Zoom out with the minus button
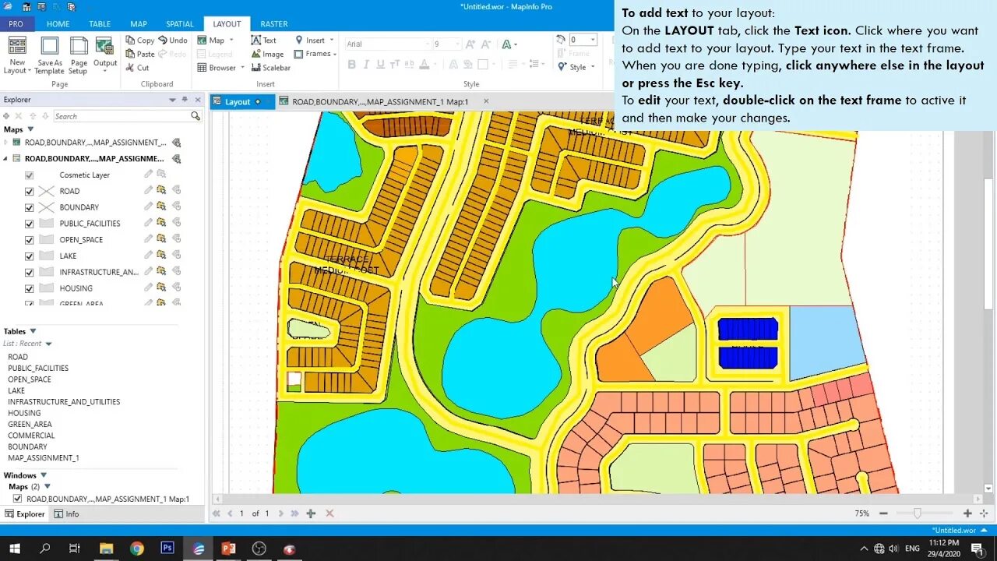 pos(883,513)
